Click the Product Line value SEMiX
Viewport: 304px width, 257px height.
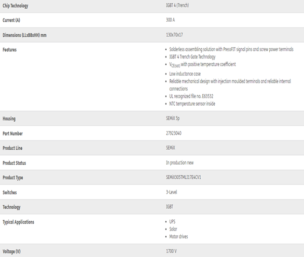[171, 148]
